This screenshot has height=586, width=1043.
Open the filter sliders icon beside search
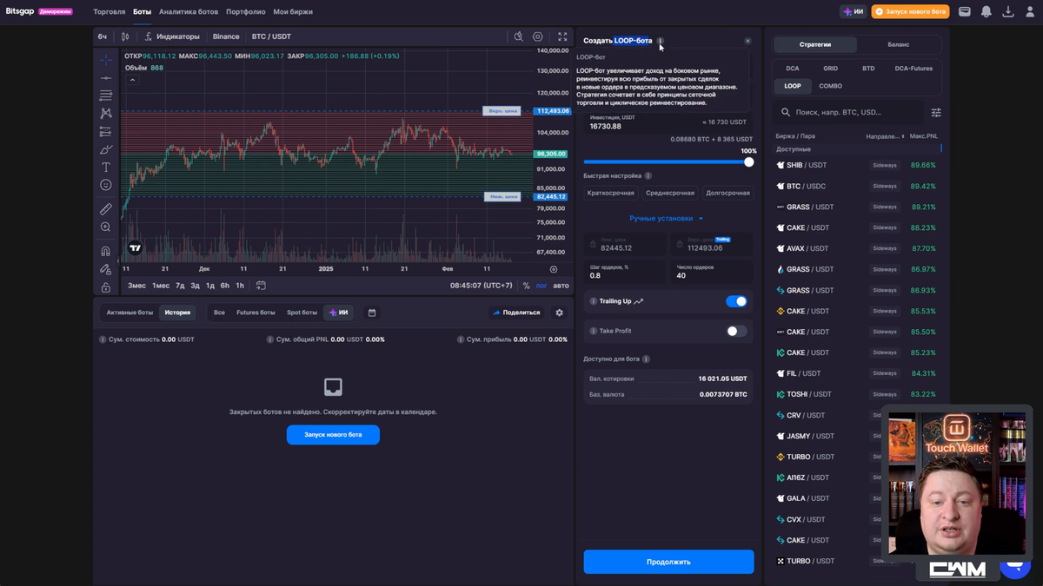click(936, 112)
